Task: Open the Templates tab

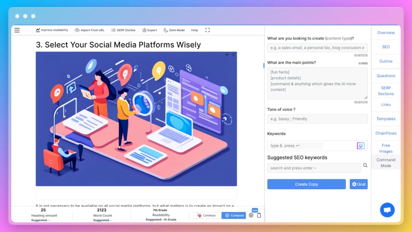Action: click(386, 119)
